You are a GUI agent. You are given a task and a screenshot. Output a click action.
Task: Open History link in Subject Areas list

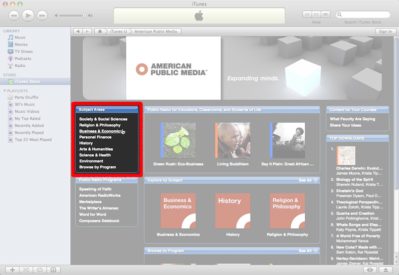[86, 143]
